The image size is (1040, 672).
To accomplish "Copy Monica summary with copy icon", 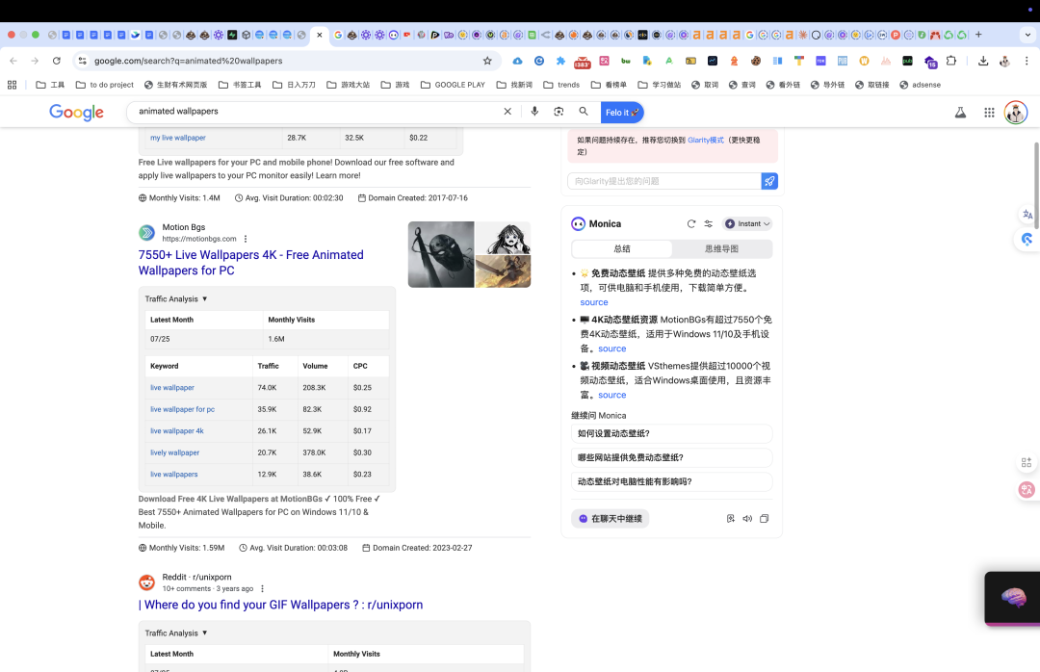I will tap(764, 519).
